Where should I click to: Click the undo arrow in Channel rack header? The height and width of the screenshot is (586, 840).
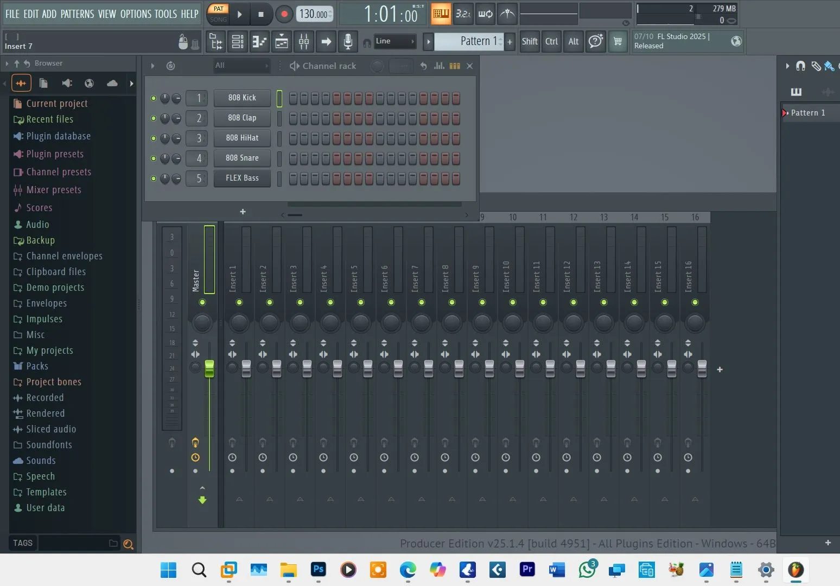tap(423, 66)
